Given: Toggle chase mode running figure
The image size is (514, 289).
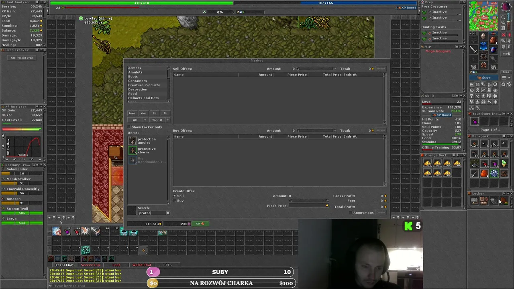Looking at the screenshot, I should click(x=509, y=41).
